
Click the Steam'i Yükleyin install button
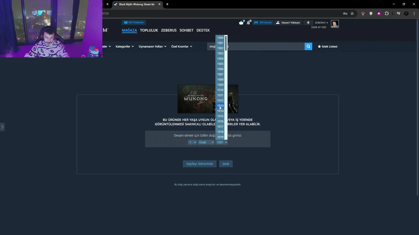point(288,23)
